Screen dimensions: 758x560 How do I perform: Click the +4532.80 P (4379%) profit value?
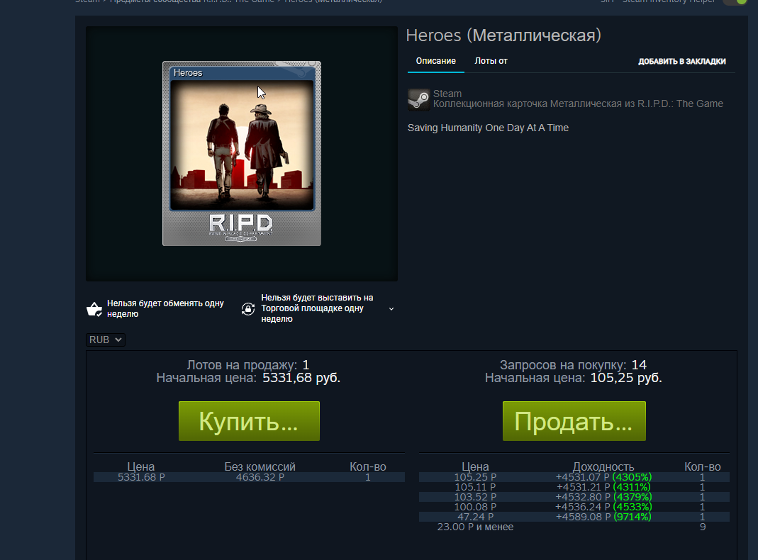tap(603, 497)
